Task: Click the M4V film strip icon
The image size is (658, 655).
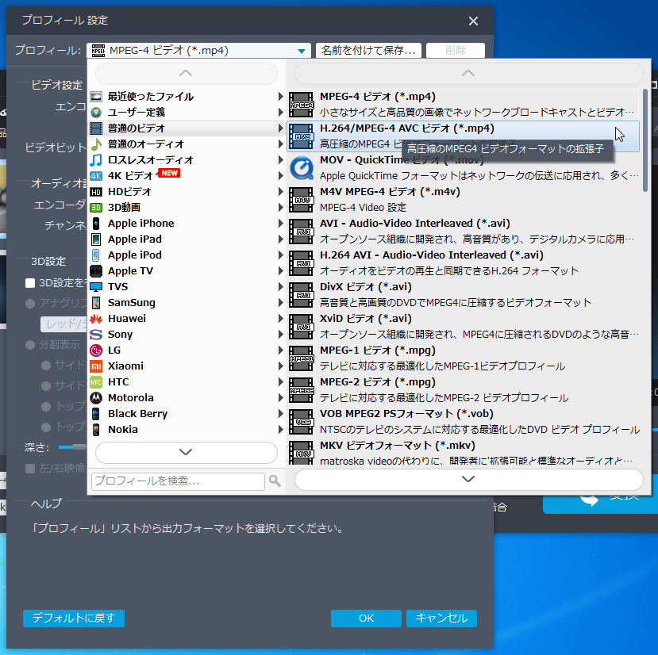Action: pyautogui.click(x=302, y=200)
